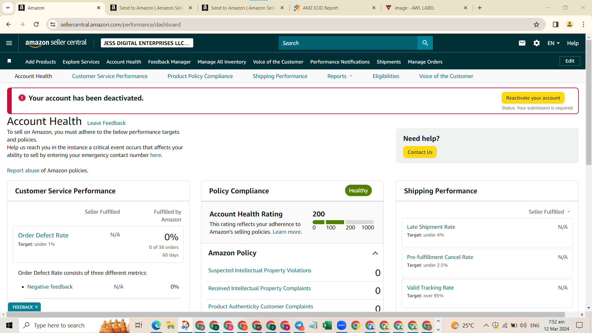Screen dimensions: 592x333
Task: Open a new browser tab
Action: tap(480, 8)
